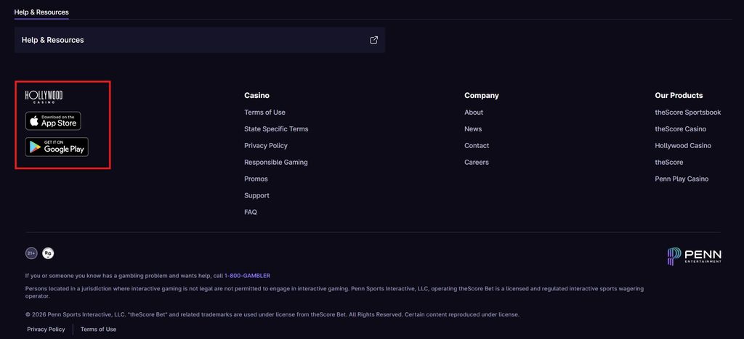Open theScore Casino product link
The height and width of the screenshot is (339, 744).
pos(680,129)
